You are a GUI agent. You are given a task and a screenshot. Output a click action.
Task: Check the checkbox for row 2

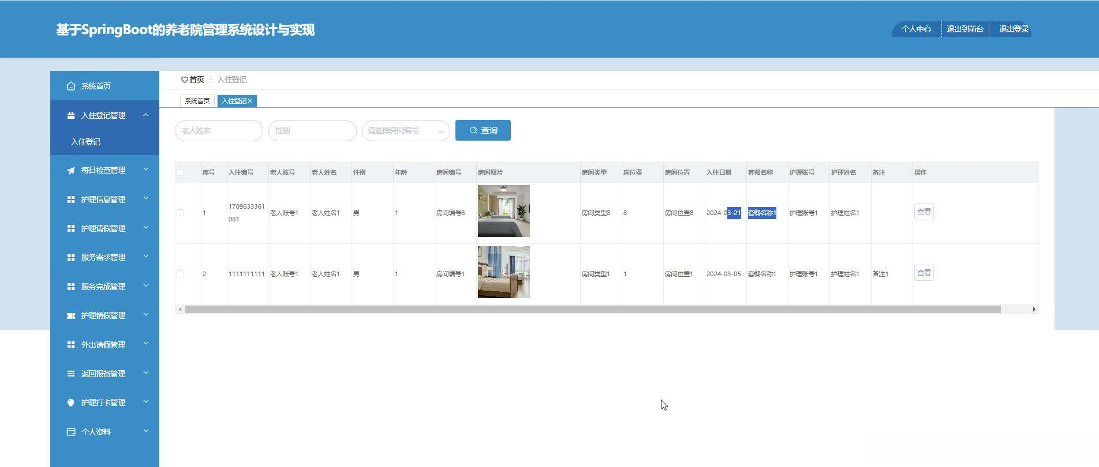click(180, 274)
